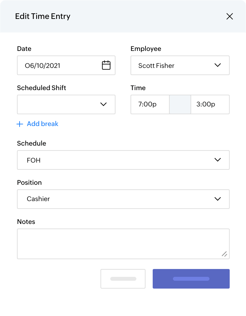Select the start time field showing 7:00p
The height and width of the screenshot is (316, 246).
pos(150,104)
